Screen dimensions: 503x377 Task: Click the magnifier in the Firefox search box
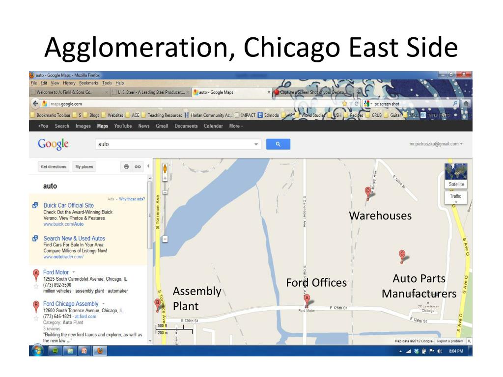pos(455,104)
